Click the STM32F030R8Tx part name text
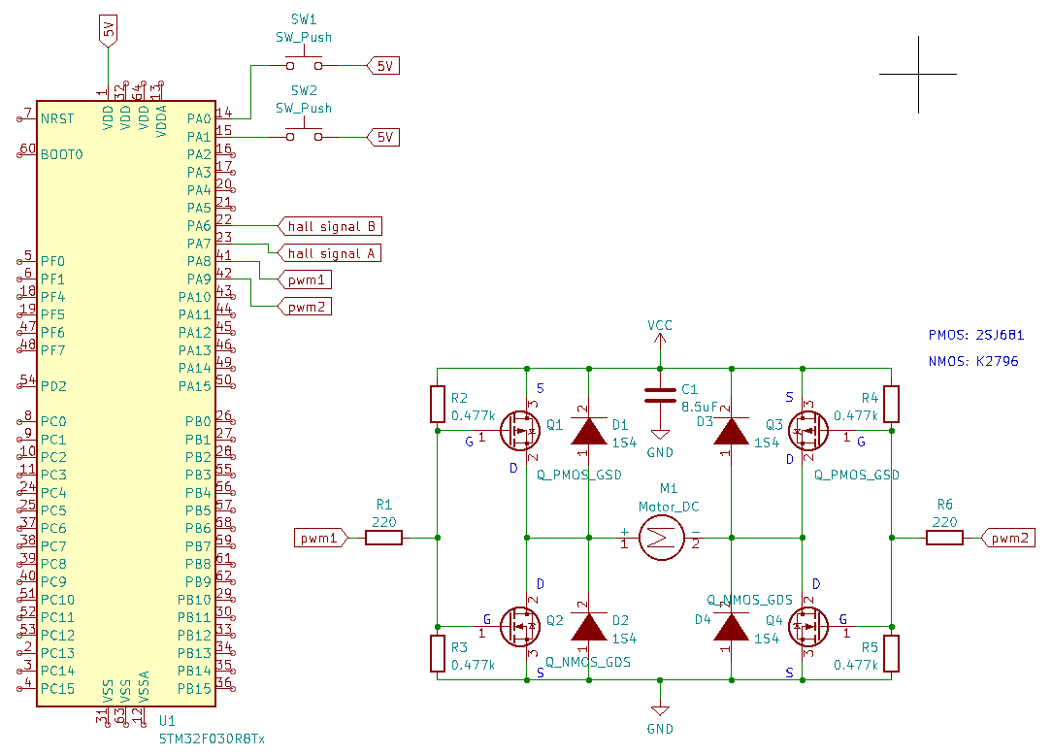 pos(212,739)
